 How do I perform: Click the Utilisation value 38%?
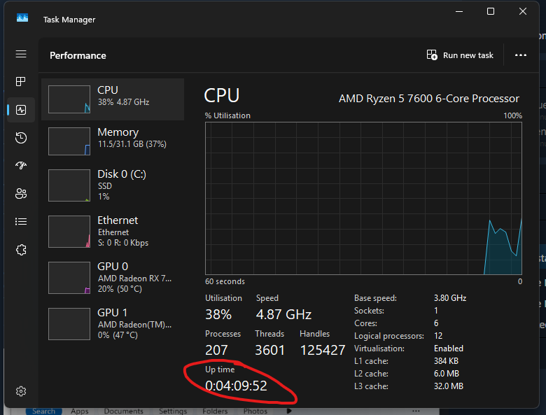[x=218, y=314]
